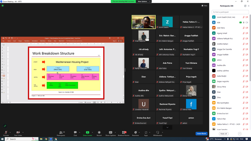Start recording with the Record icon
251x141 pixels.
(99, 132)
